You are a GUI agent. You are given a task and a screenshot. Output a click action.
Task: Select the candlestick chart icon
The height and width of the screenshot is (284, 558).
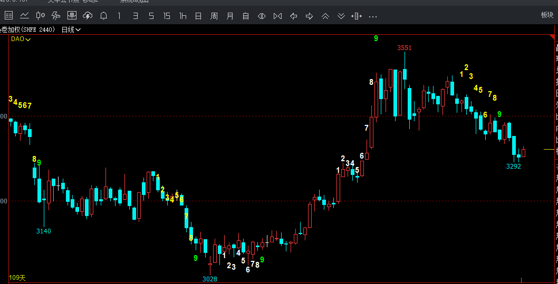(x=41, y=16)
